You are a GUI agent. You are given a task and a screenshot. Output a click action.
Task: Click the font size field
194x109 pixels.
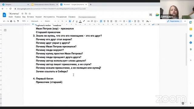62,21
